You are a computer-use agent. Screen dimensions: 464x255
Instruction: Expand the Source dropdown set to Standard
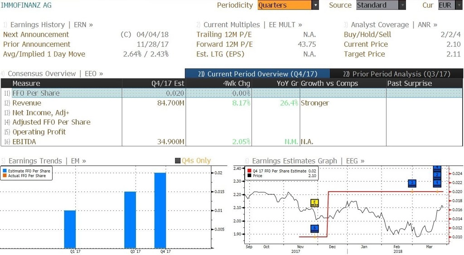(x=381, y=5)
